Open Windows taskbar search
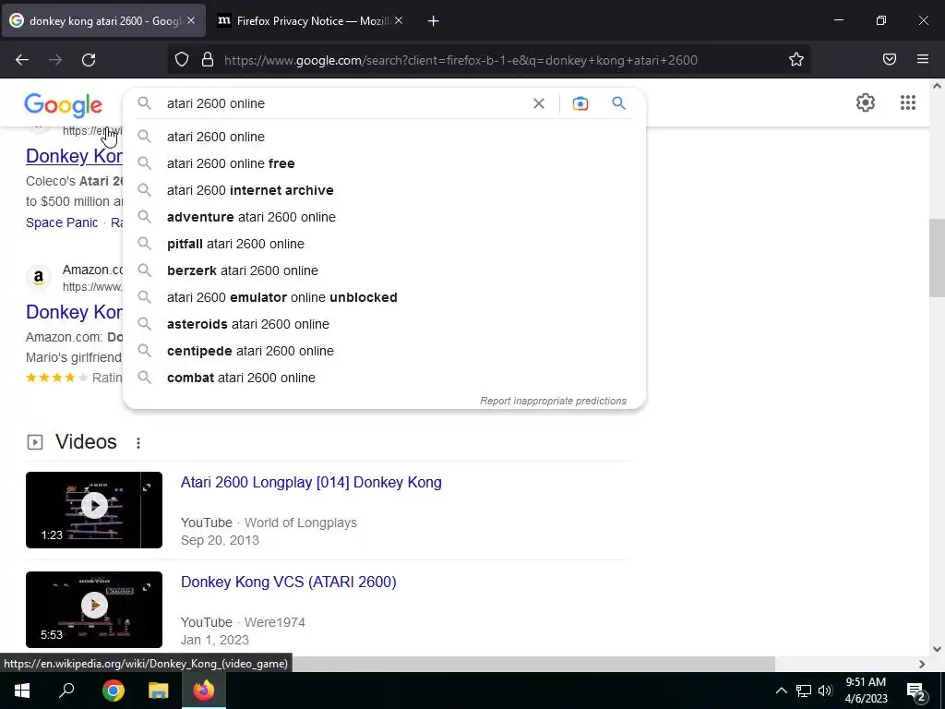 66,691
